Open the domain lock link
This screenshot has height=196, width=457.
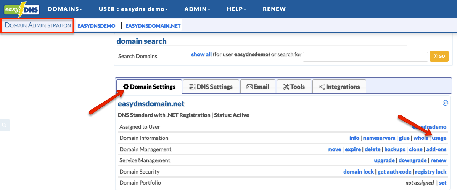[x=359, y=172]
